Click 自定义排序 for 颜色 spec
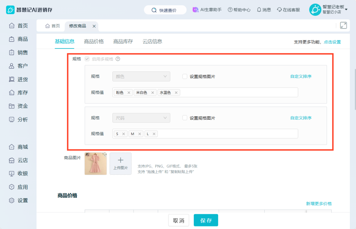The image size is (356, 229). (x=301, y=76)
